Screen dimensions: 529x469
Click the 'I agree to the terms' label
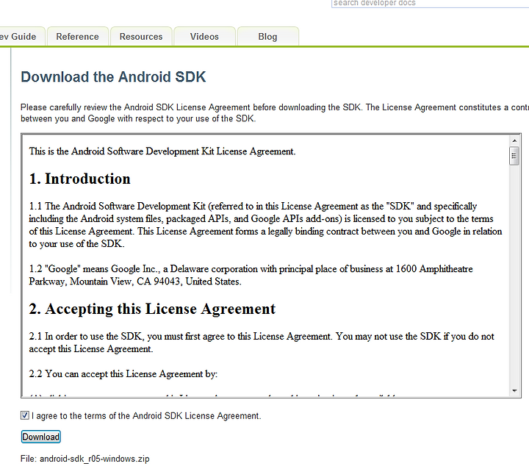(x=146, y=415)
